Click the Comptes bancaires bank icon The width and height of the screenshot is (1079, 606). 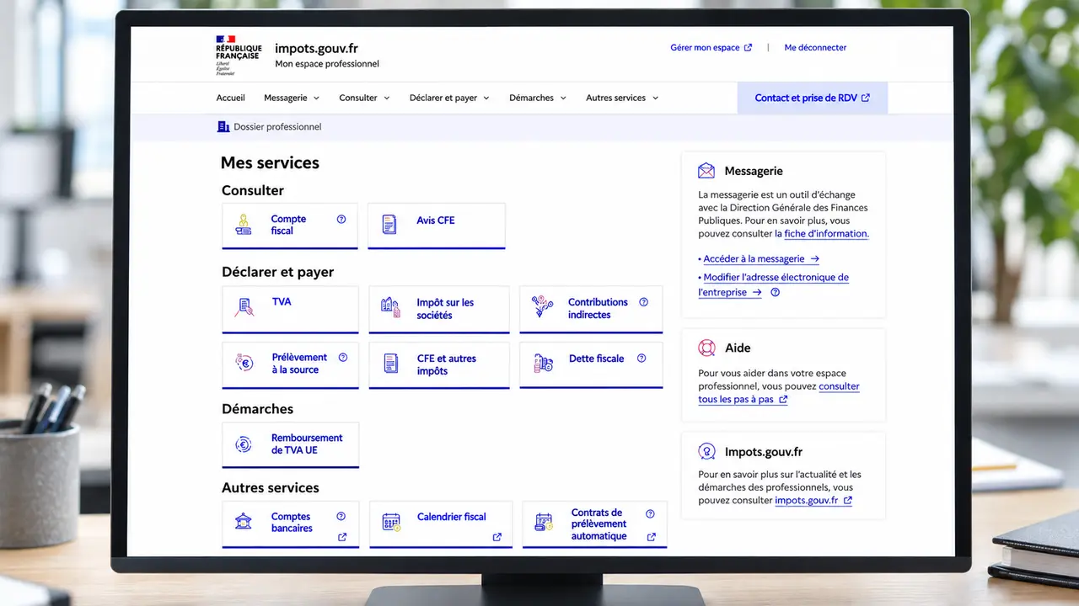pos(244,521)
